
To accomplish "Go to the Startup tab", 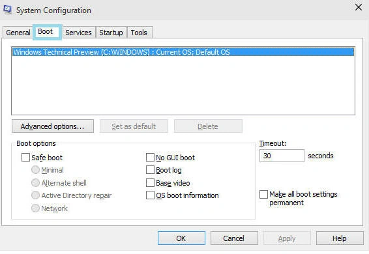I will click(111, 33).
